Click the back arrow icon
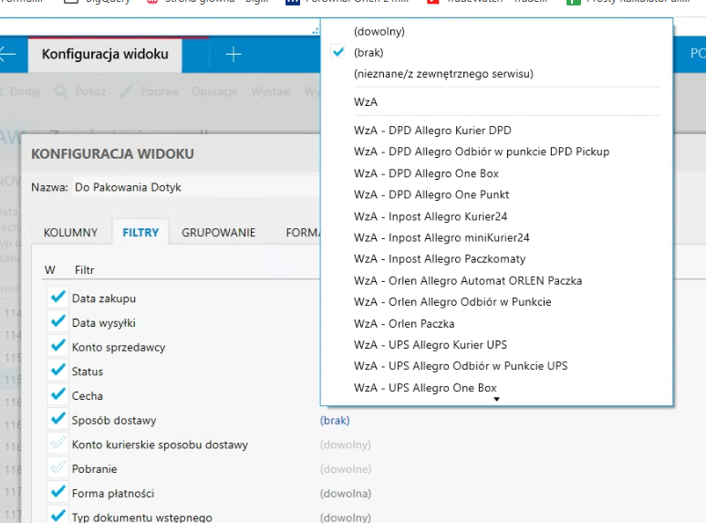Image resolution: width=706 pixels, height=523 pixels. [x=7, y=55]
